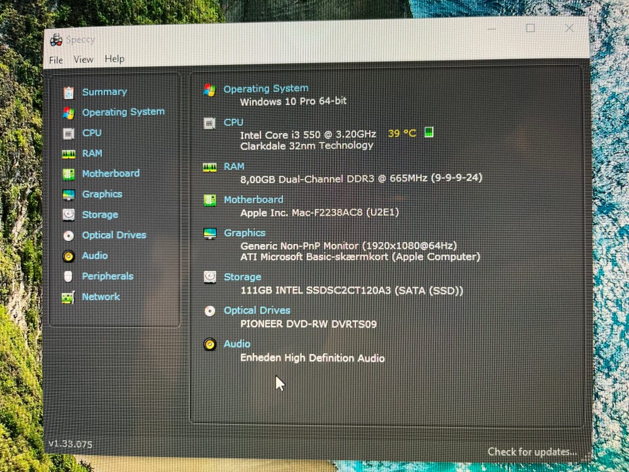Image resolution: width=629 pixels, height=472 pixels.
Task: Click the CPU heading link in summary
Action: point(233,122)
